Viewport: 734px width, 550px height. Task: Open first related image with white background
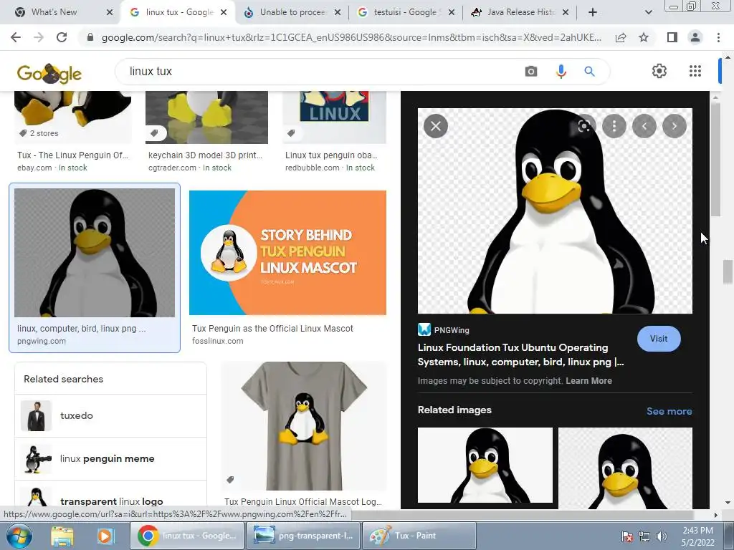pos(485,465)
